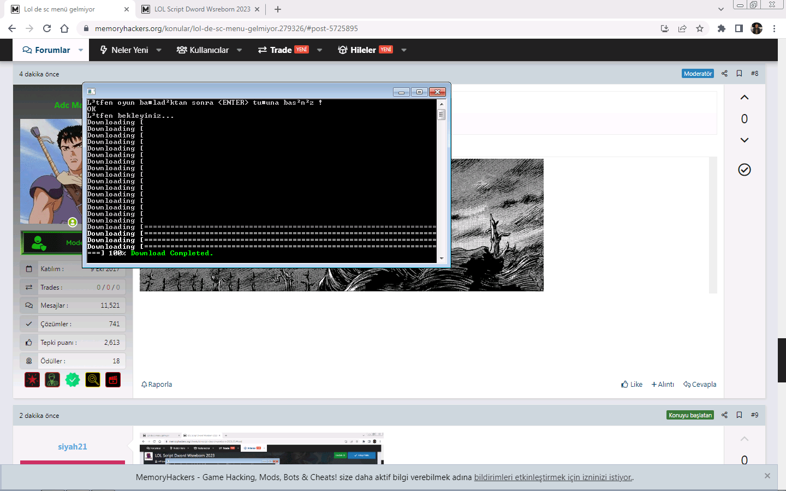Upvote post #8

744,97
